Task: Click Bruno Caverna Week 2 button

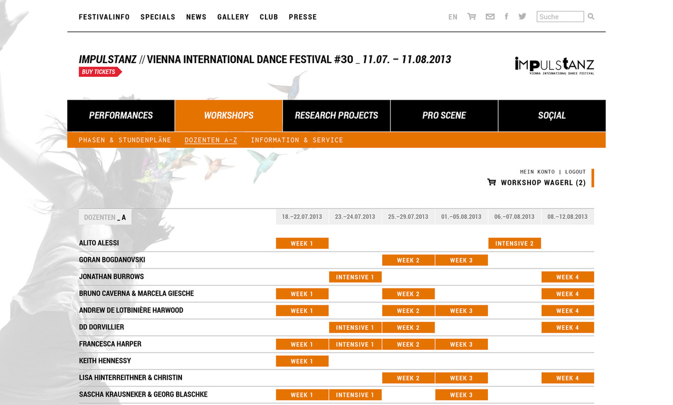Action: tap(408, 294)
